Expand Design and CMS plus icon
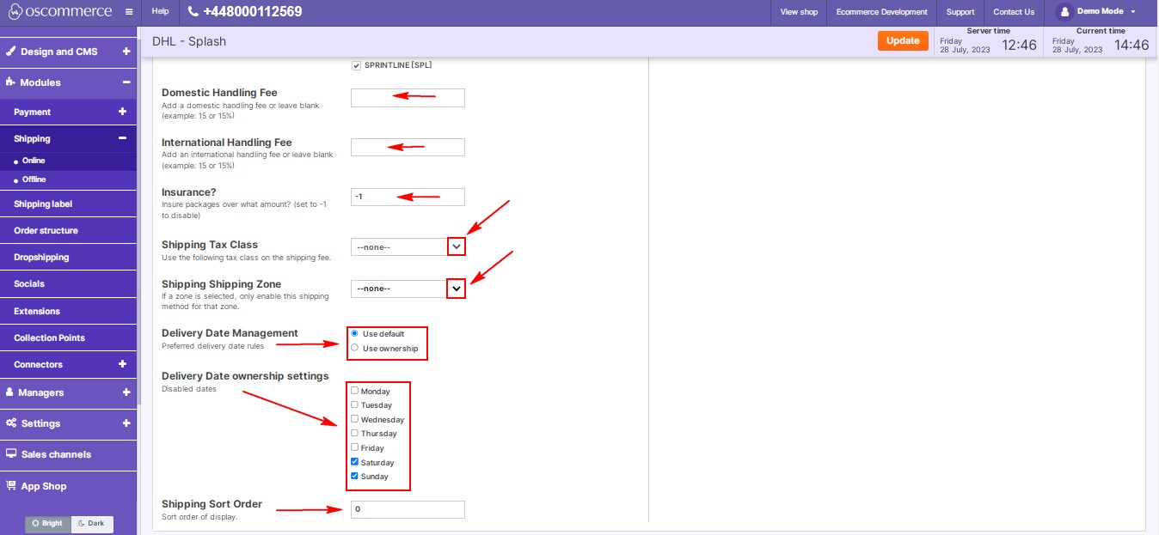1159x535 pixels. [126, 52]
